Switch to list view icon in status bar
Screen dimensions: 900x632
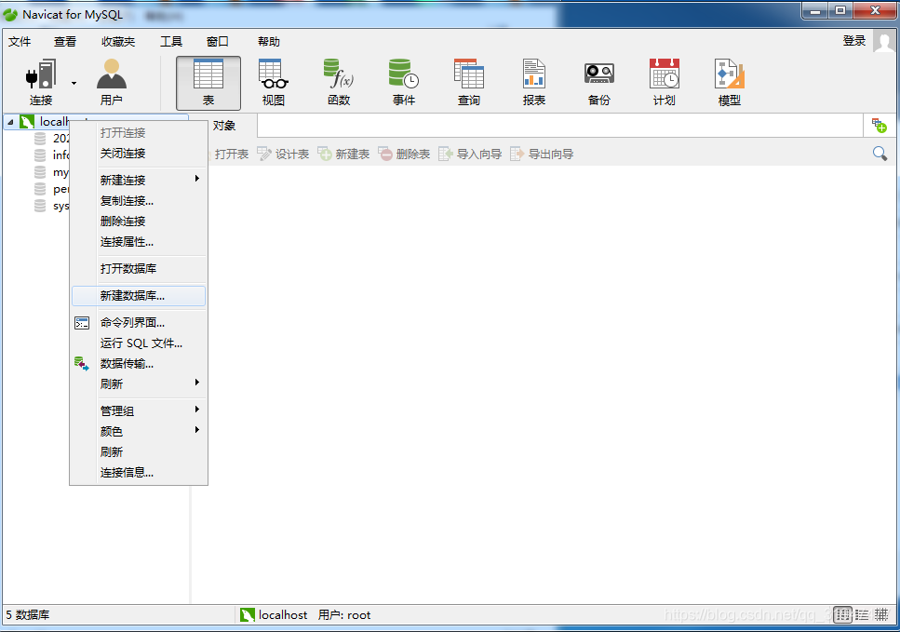pyautogui.click(x=842, y=614)
